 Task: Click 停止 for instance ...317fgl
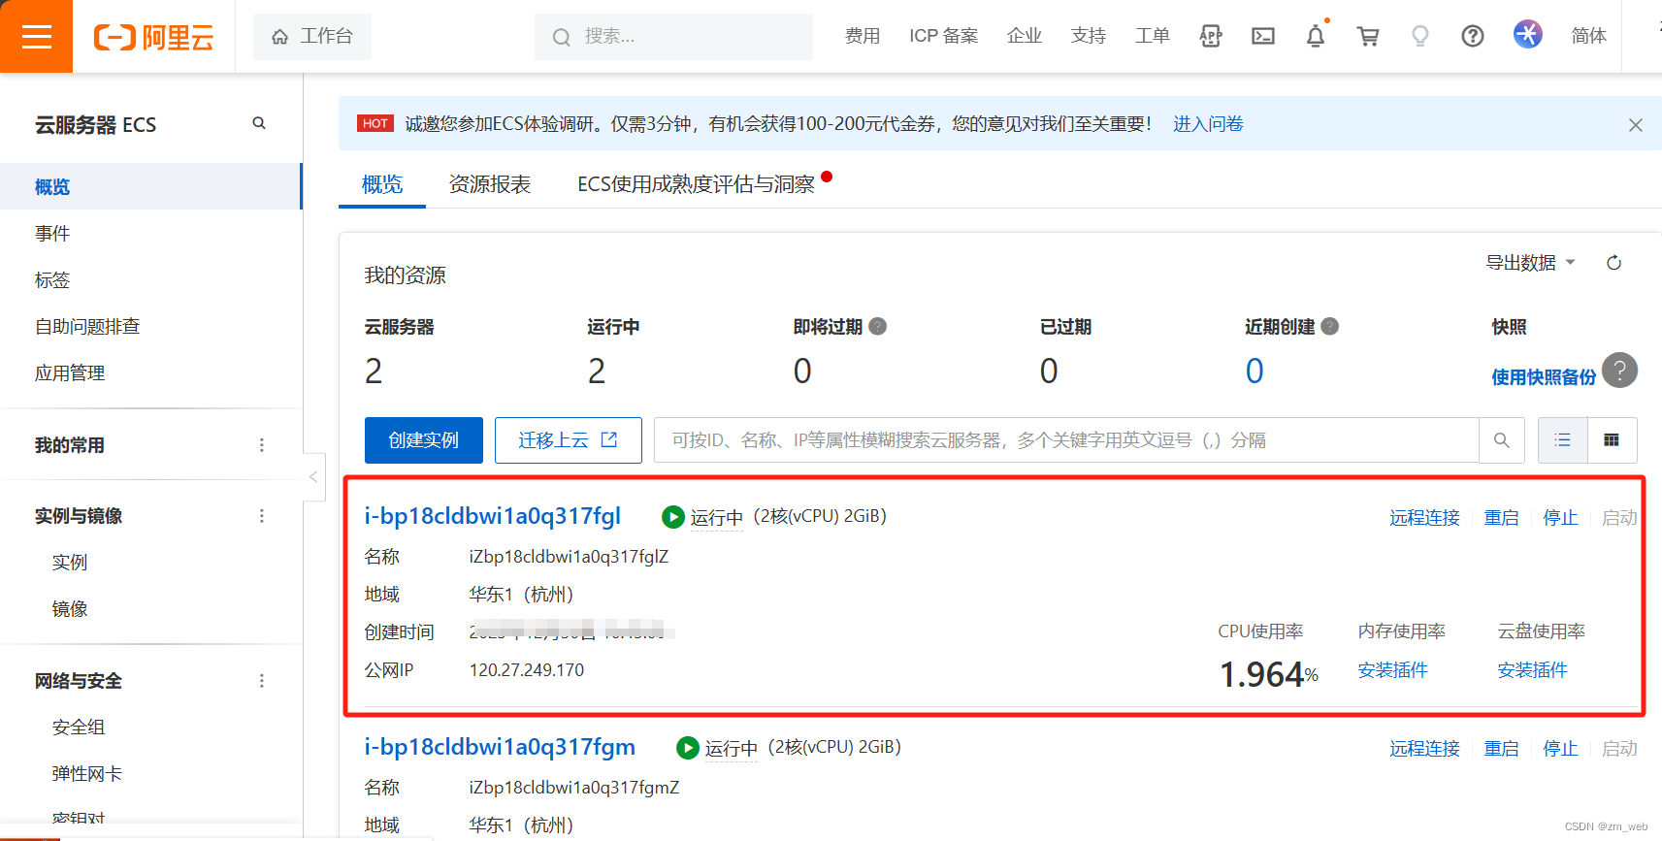click(1560, 518)
